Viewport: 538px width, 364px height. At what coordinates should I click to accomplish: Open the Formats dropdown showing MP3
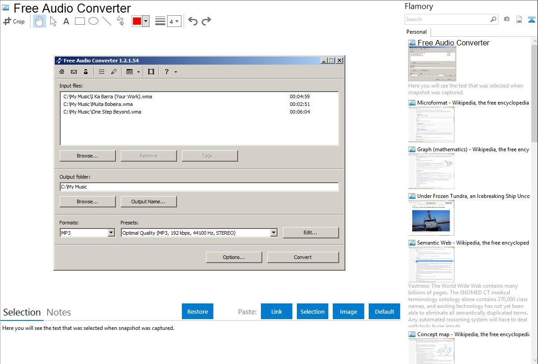click(x=88, y=233)
